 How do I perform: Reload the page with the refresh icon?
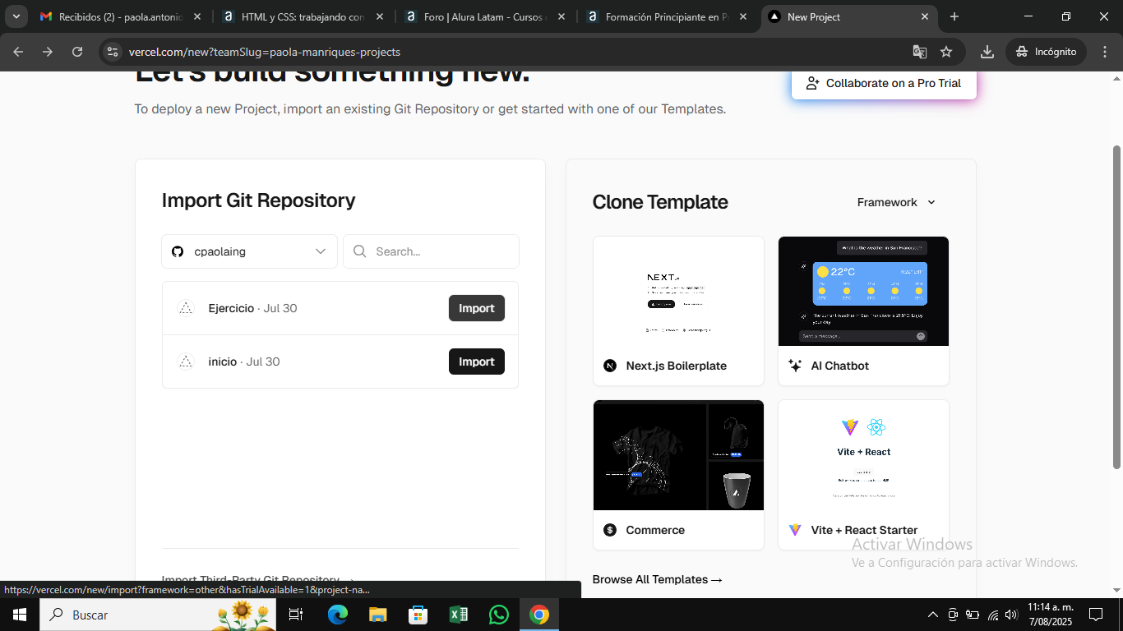pos(77,52)
